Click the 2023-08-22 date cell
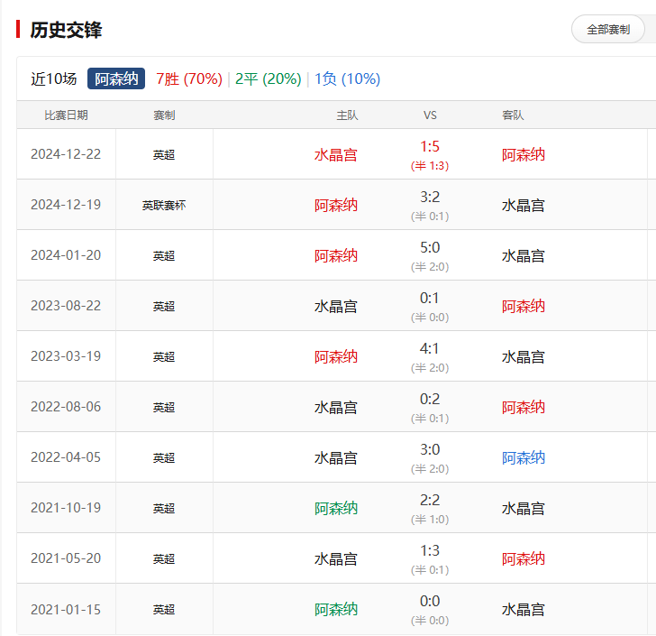 66,306
